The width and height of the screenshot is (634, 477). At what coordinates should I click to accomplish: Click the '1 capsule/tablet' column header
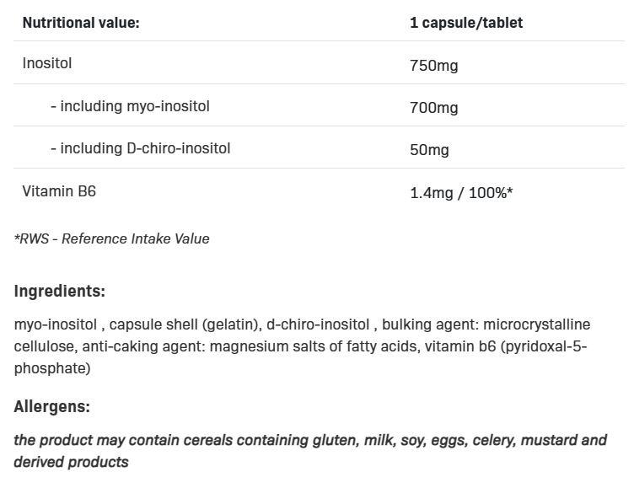point(465,23)
